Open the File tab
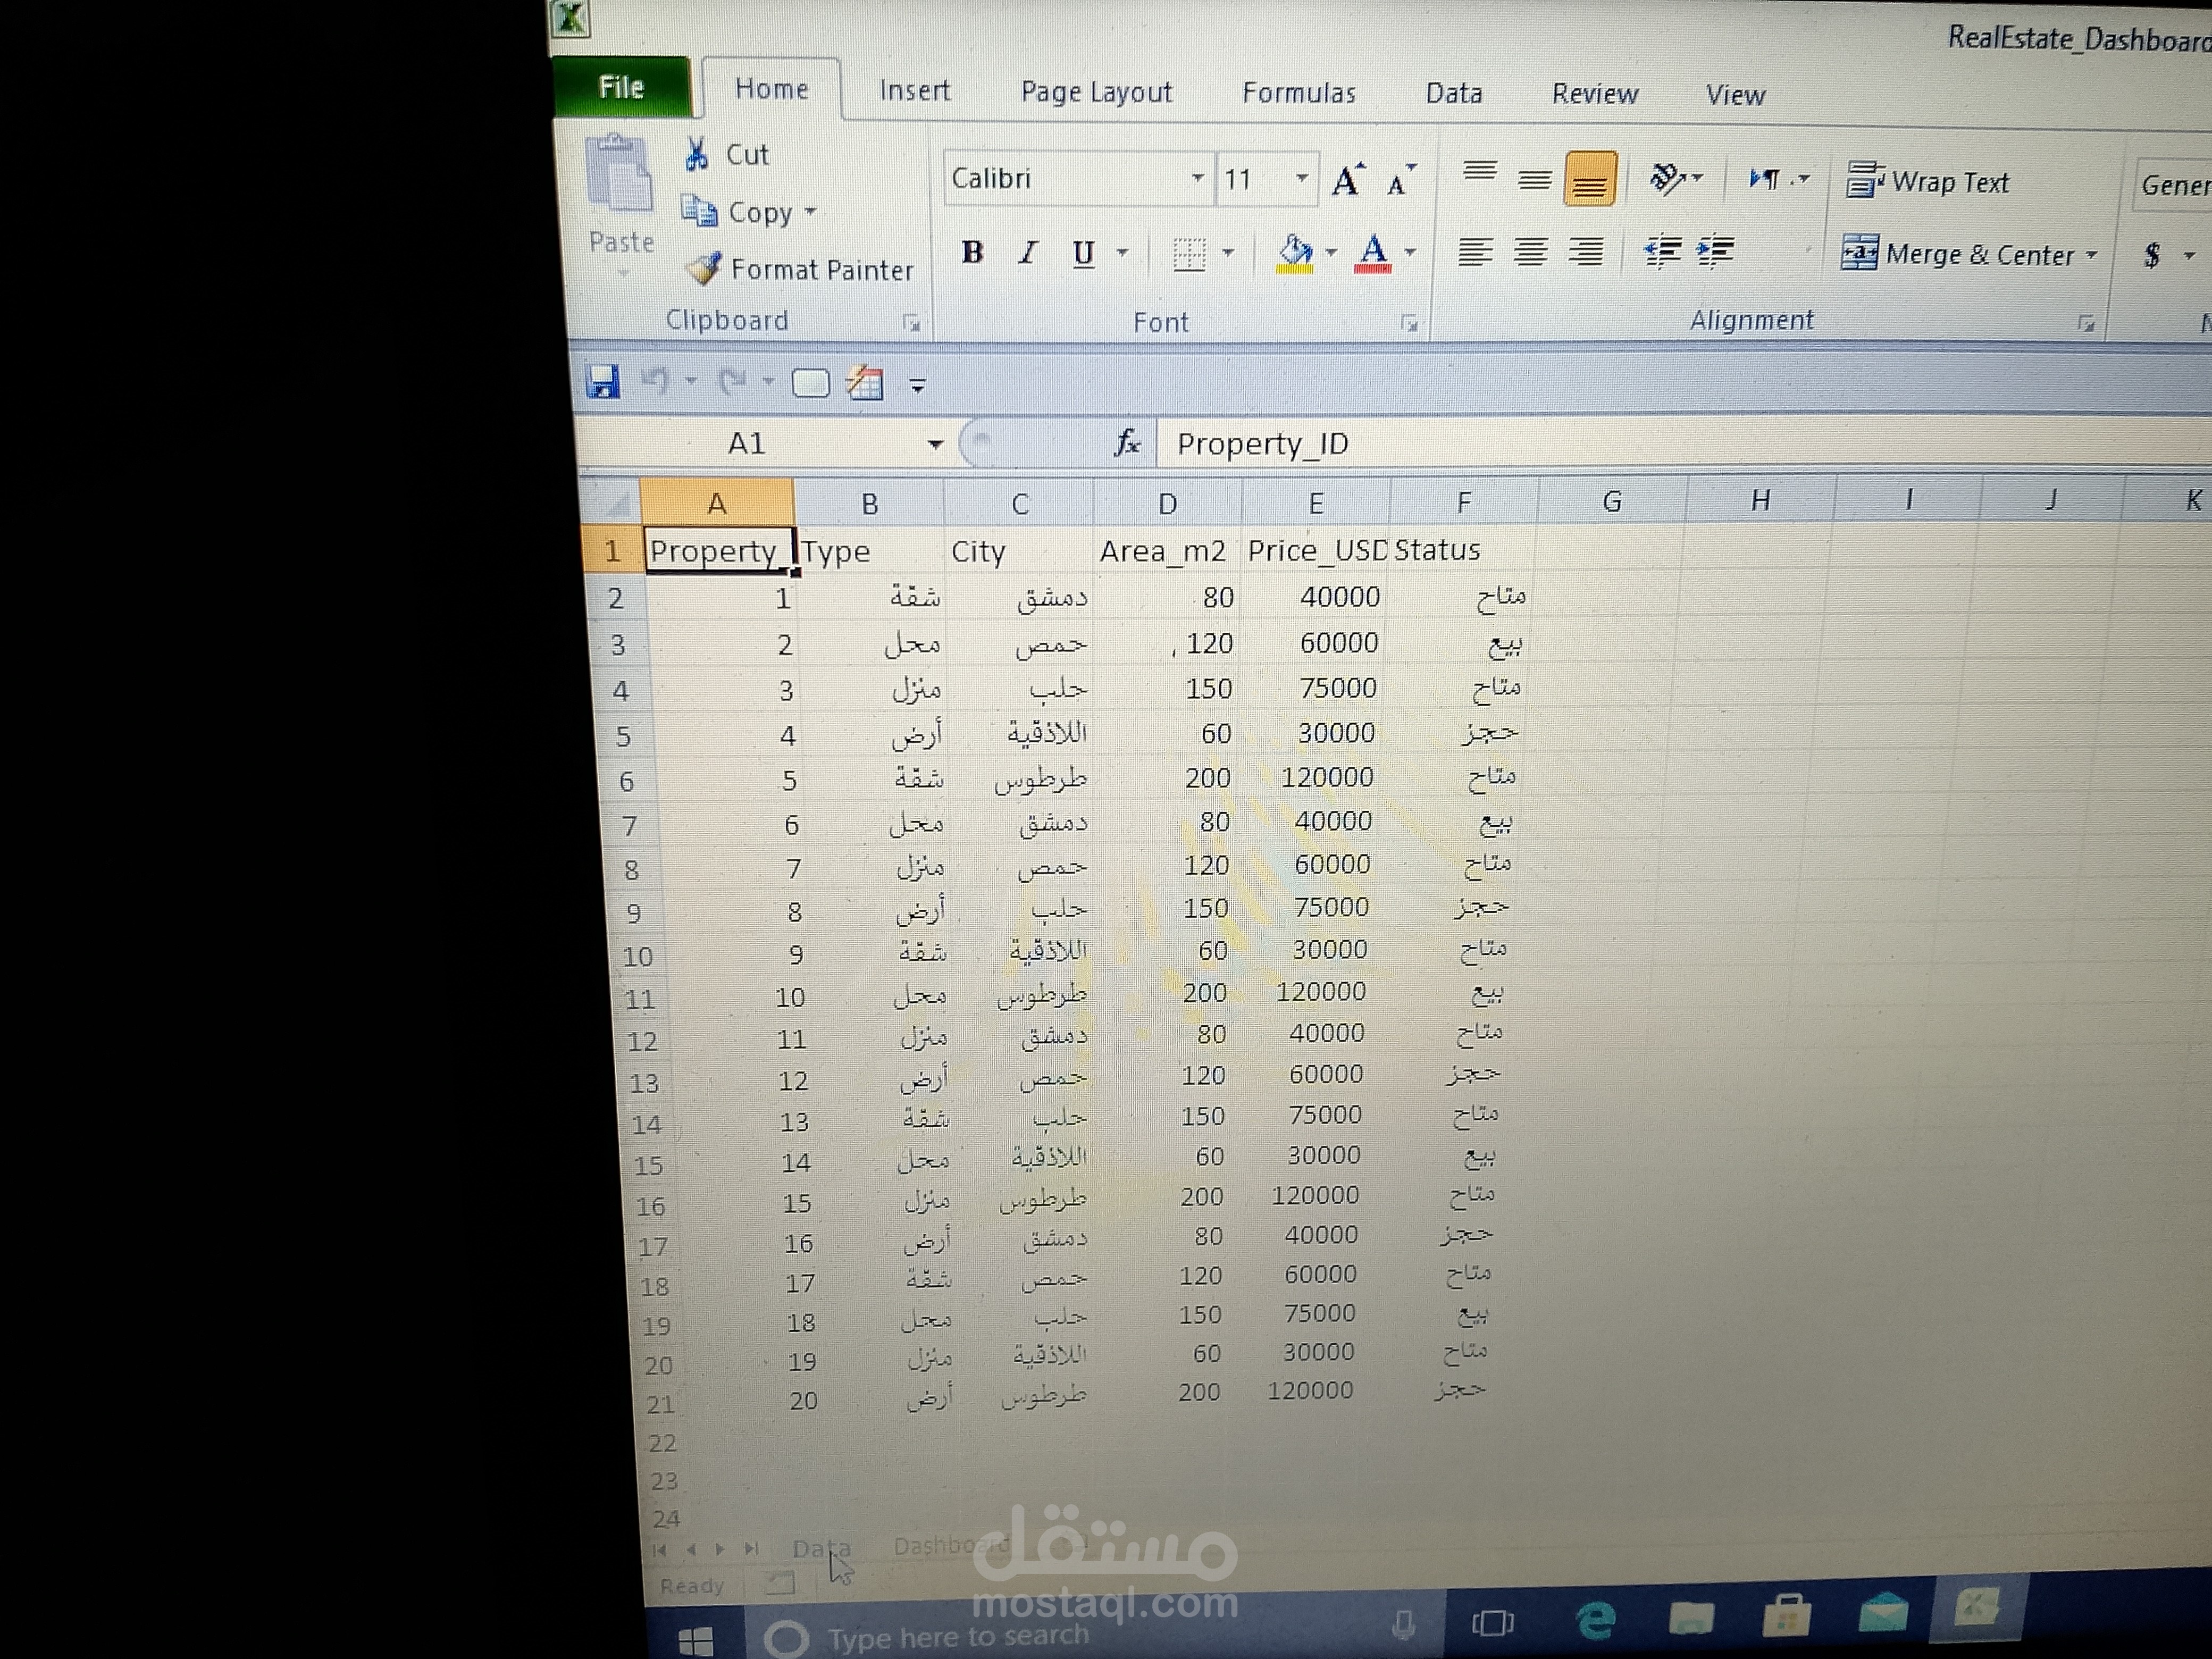 621,87
